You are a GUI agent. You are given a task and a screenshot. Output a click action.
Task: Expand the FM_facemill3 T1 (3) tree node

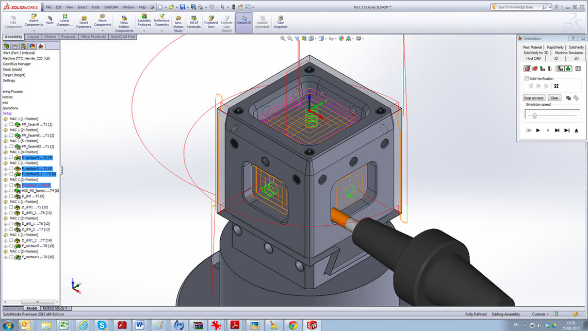[x=6, y=146]
